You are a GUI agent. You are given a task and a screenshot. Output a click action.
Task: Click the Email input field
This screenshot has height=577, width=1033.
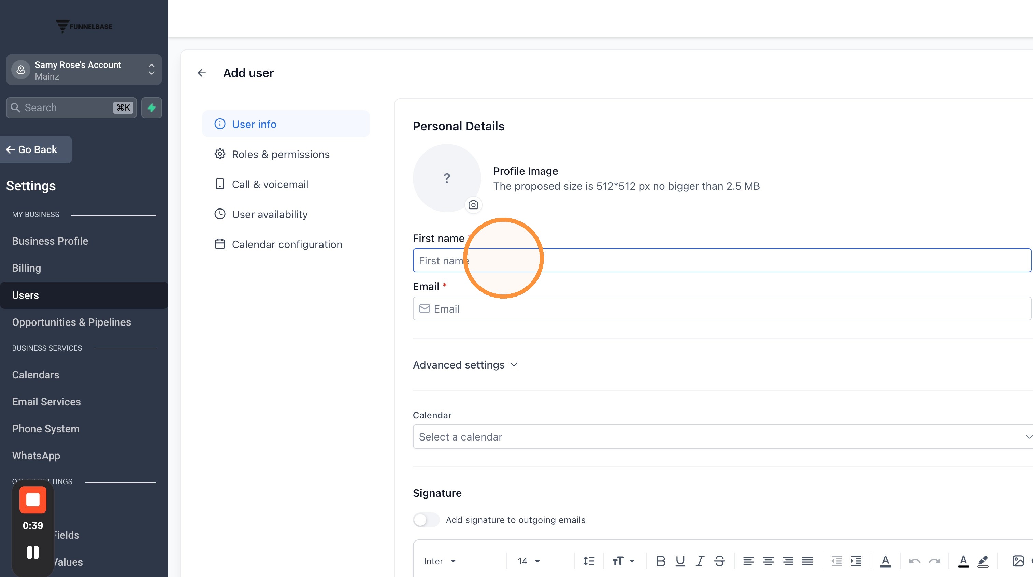722,308
